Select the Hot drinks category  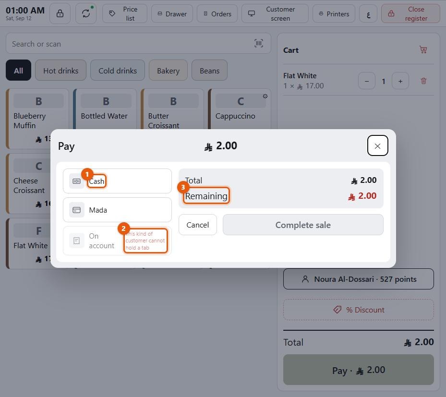coord(60,70)
